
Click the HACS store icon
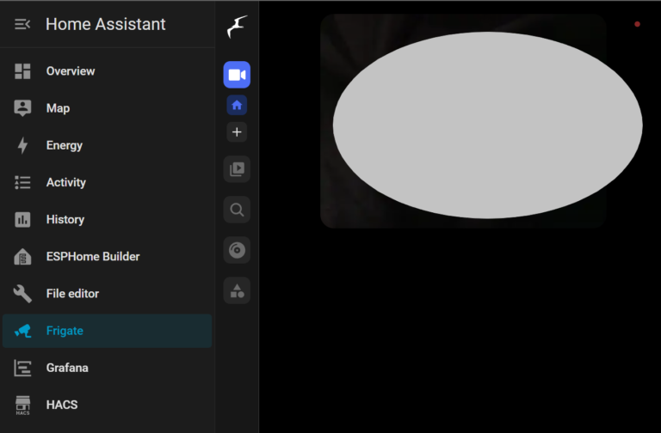coord(22,405)
